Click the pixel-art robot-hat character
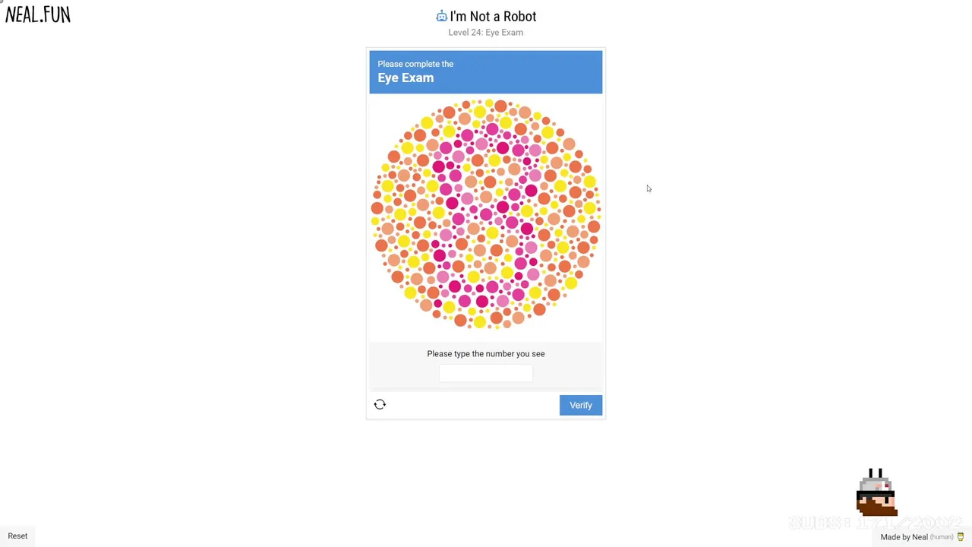The height and width of the screenshot is (547, 972). [876, 492]
